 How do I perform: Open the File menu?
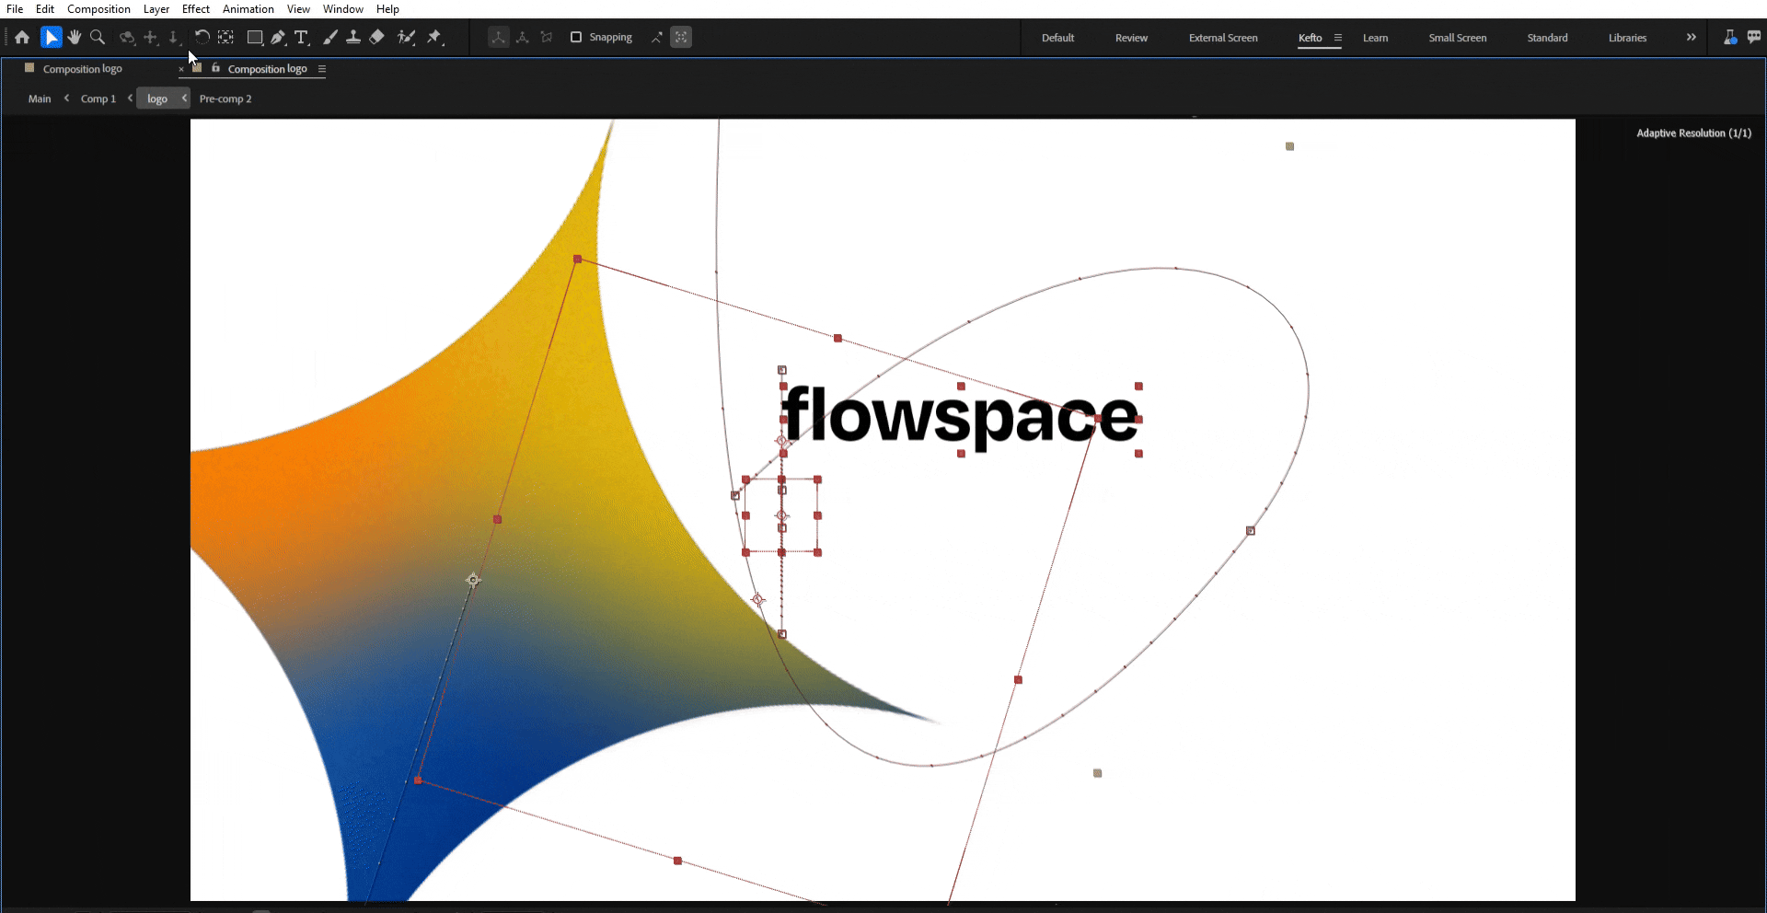15,9
